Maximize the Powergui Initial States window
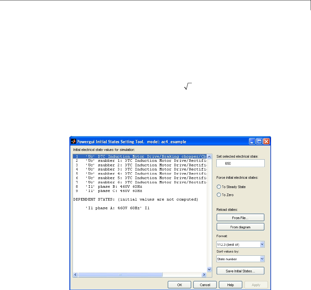The image size is (311, 290). (x=259, y=141)
